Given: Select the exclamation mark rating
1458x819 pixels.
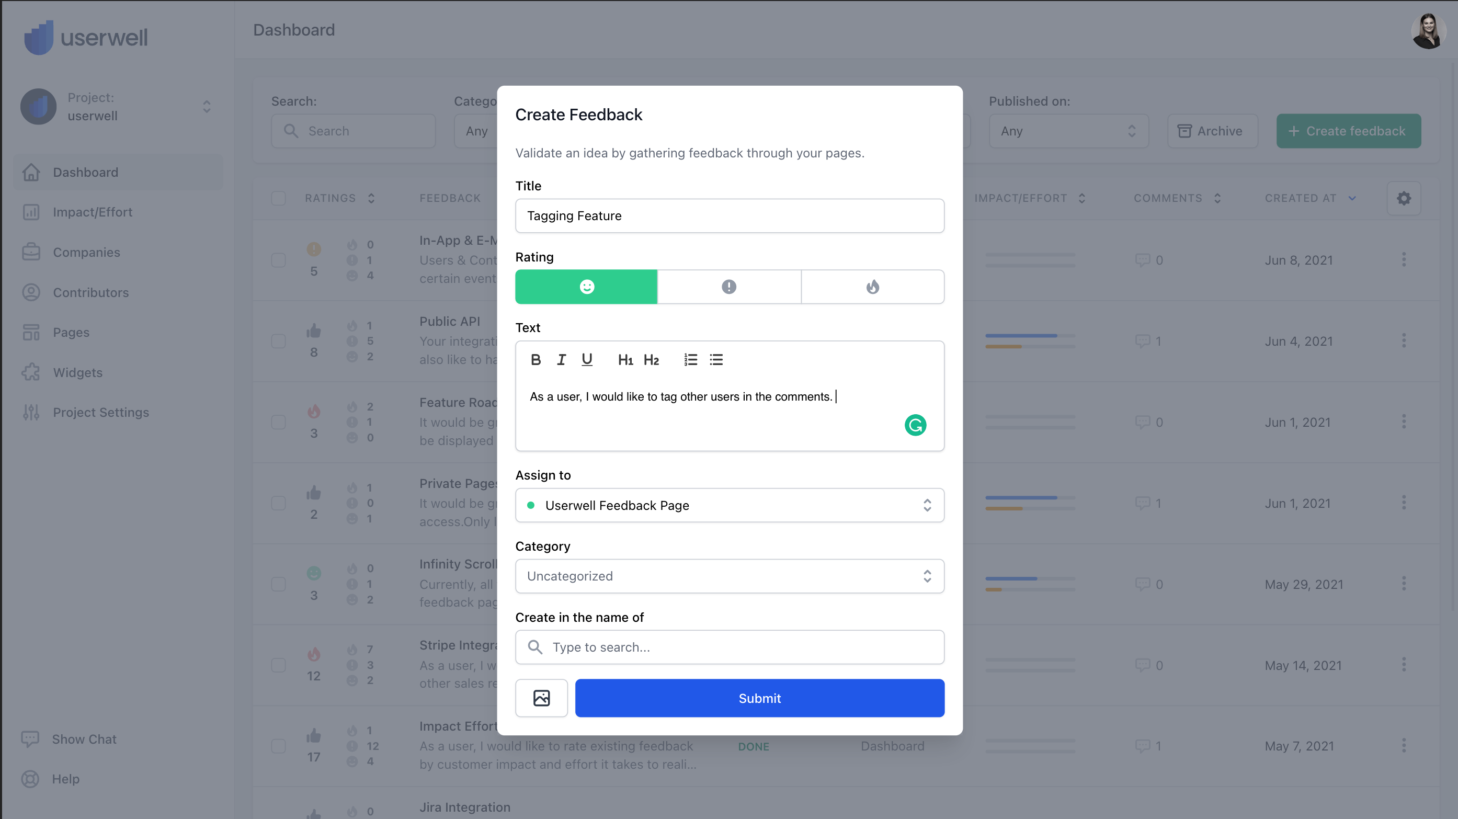Looking at the screenshot, I should pyautogui.click(x=729, y=287).
